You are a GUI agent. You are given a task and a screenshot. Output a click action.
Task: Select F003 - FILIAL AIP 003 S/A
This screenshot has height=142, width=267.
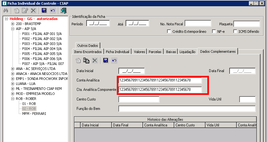coord(42,44)
